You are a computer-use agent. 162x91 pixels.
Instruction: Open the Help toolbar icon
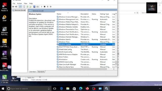34,7
